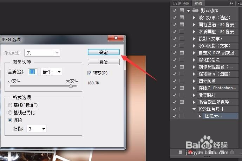242x161 pixels.
Task: Click empty dialog box beside 棕褐色调（图层）
Action: [182, 74]
